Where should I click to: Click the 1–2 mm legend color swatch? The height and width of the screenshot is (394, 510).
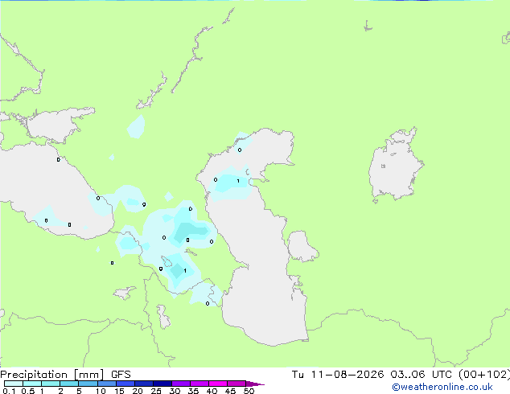[51, 384]
